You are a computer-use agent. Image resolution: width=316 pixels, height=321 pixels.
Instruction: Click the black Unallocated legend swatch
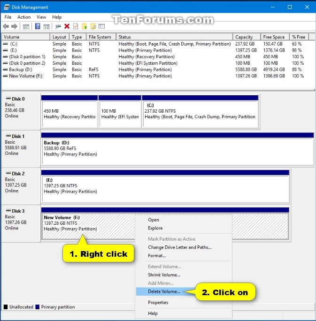point(6,307)
